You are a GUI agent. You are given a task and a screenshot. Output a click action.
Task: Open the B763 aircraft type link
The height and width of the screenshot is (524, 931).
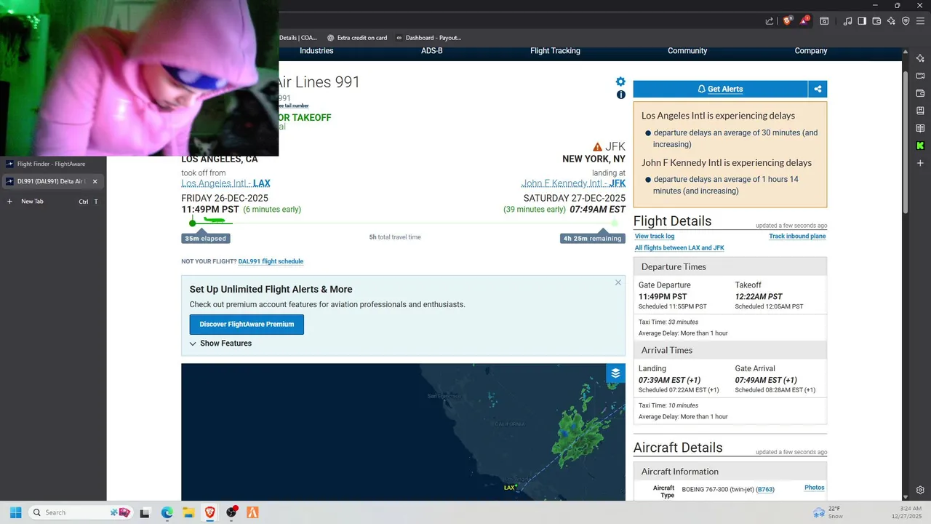(x=765, y=490)
